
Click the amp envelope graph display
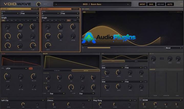(71, 62)
